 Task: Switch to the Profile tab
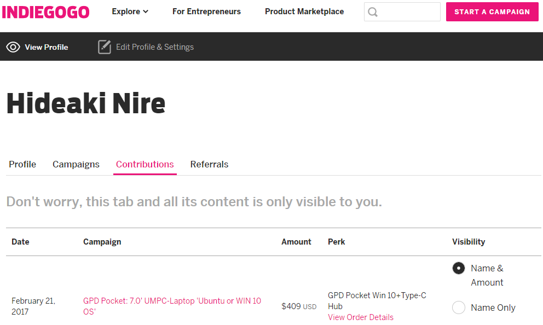point(22,164)
